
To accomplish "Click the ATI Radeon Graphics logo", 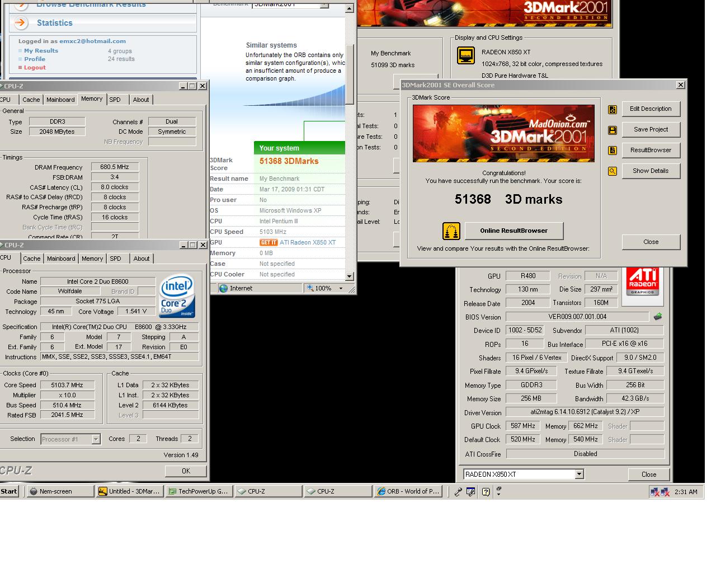I will tap(643, 281).
